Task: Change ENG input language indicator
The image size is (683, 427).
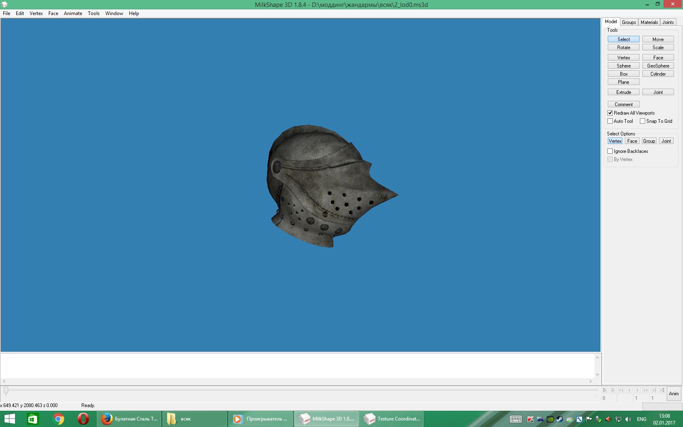Action: click(642, 419)
